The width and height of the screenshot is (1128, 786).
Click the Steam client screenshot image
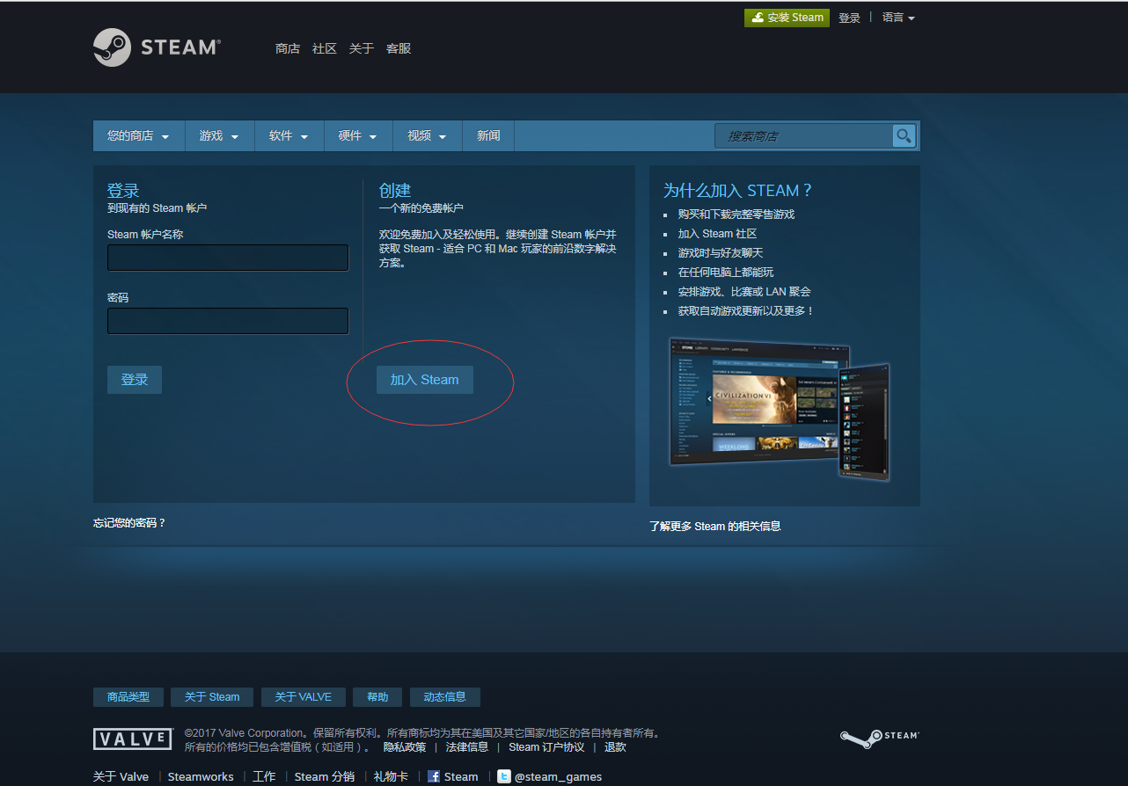780,409
